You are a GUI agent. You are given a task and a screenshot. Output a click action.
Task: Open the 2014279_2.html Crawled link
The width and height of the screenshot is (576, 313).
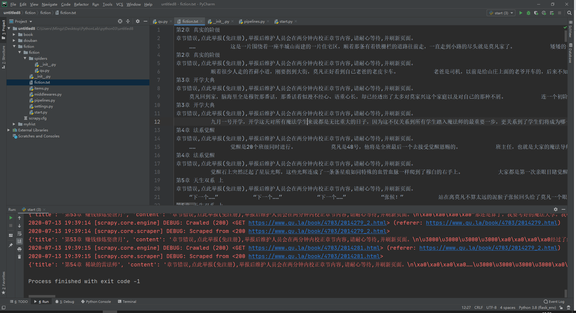pos(317,223)
